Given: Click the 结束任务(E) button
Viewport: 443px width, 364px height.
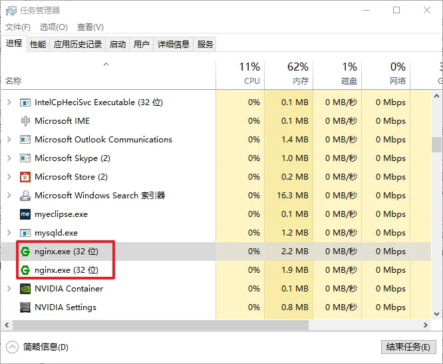Looking at the screenshot, I should tap(409, 347).
